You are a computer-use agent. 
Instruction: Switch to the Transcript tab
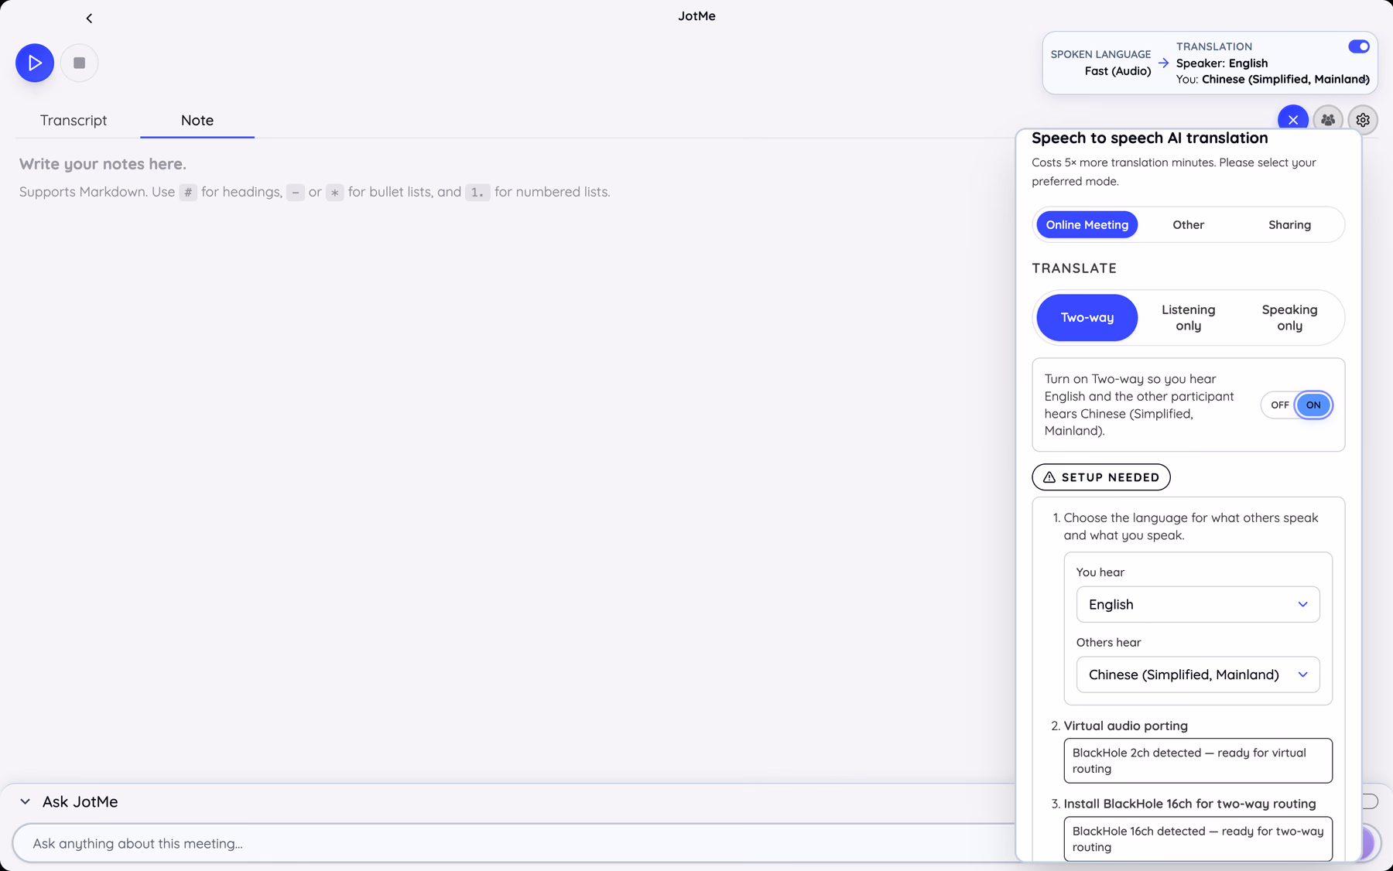(x=74, y=120)
